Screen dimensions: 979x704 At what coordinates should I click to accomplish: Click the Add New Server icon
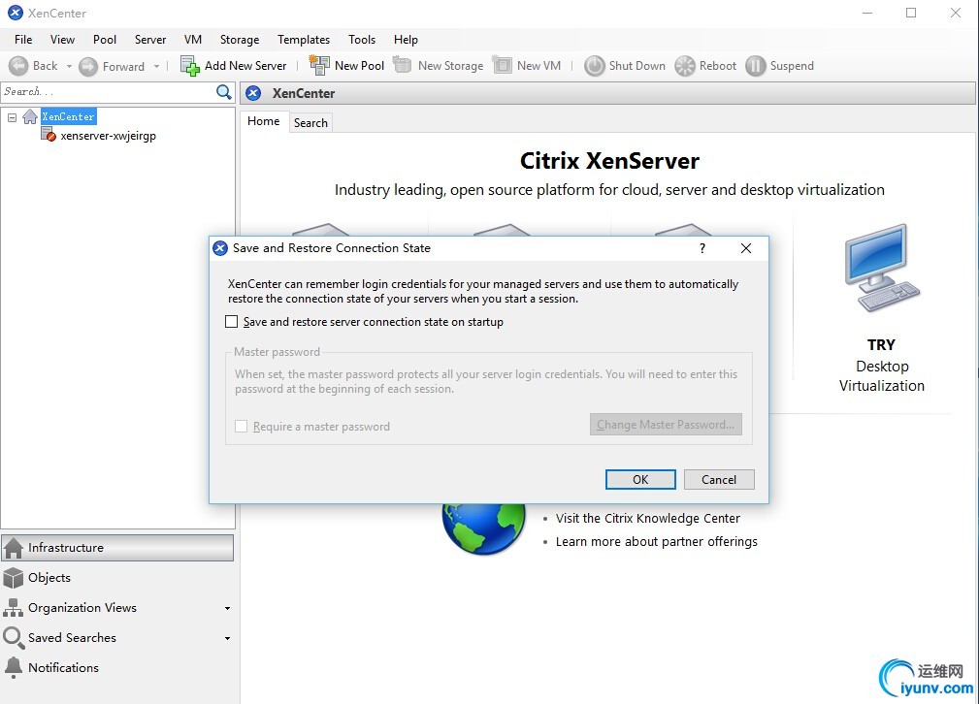[190, 66]
